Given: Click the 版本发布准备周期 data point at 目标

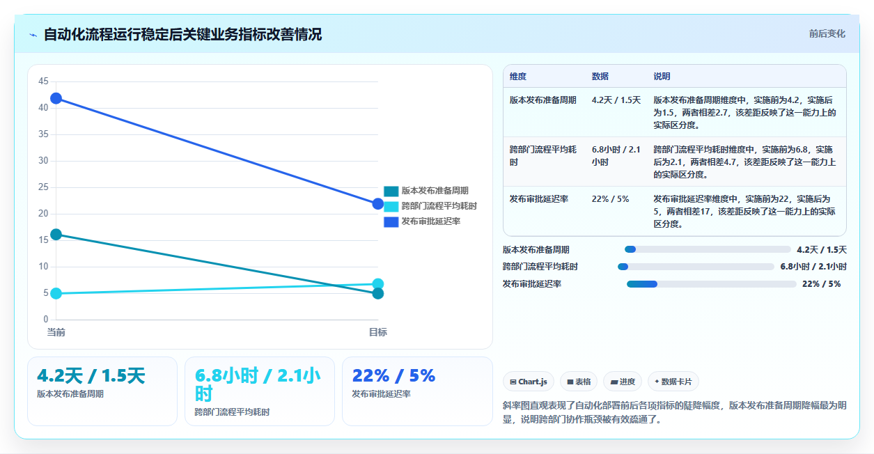Looking at the screenshot, I should (x=378, y=294).
